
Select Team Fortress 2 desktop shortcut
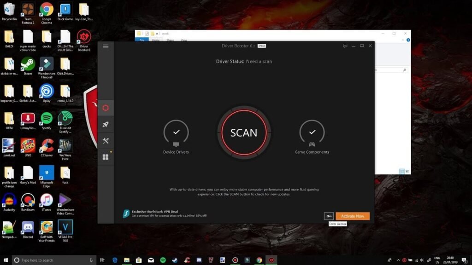[x=28, y=13]
